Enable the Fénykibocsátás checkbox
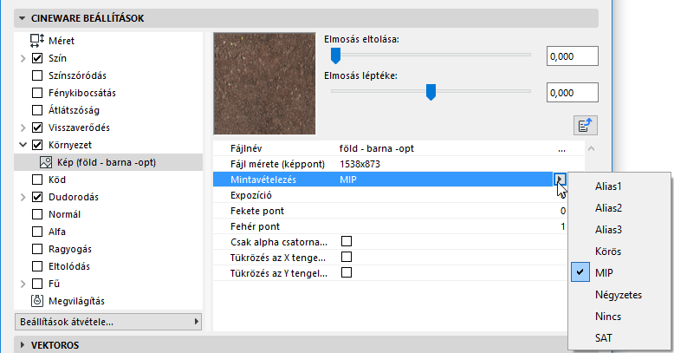The image size is (674, 353). coord(37,93)
